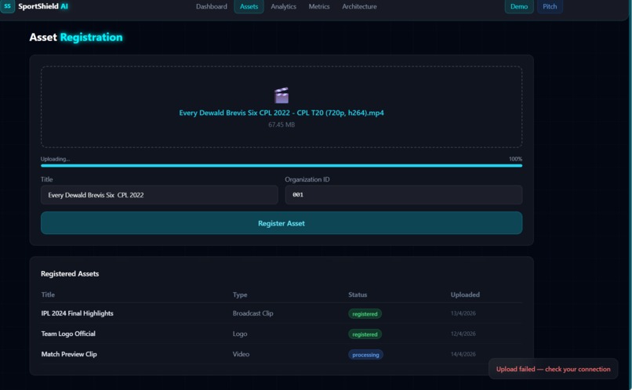Click the Demo button
Screen dimensions: 632x390
[x=519, y=6]
